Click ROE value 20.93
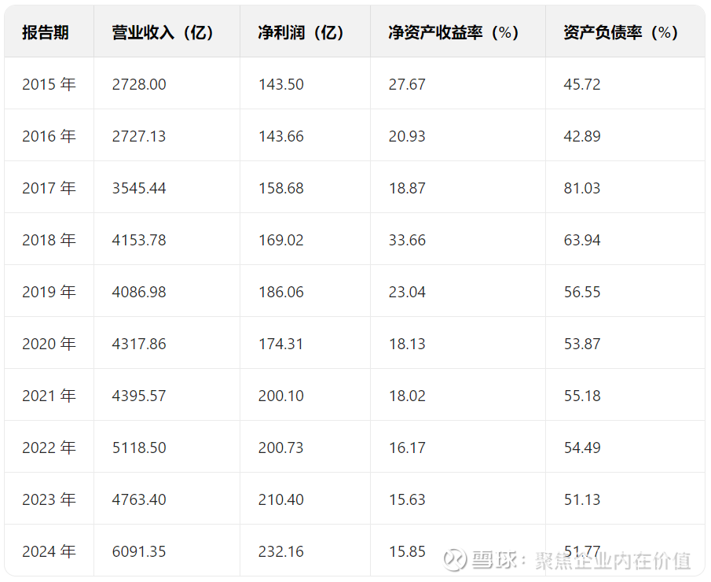 tap(407, 136)
